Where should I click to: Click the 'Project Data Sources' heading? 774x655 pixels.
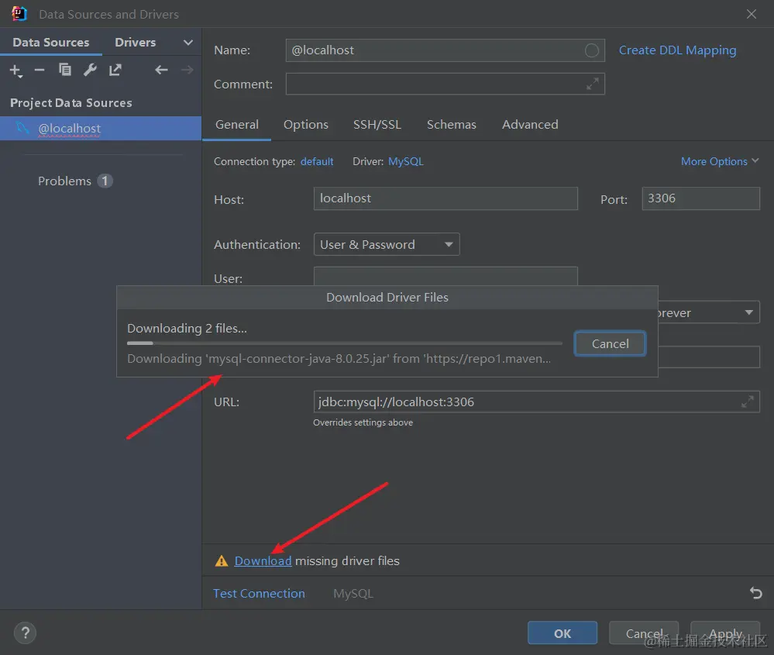71,103
